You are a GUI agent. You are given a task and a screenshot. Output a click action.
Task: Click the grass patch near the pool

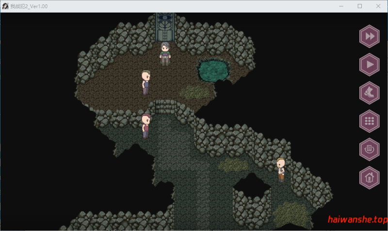click(195, 92)
